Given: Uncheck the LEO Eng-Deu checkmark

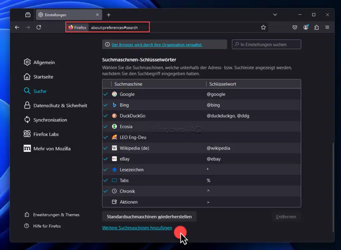Looking at the screenshot, I should point(106,137).
